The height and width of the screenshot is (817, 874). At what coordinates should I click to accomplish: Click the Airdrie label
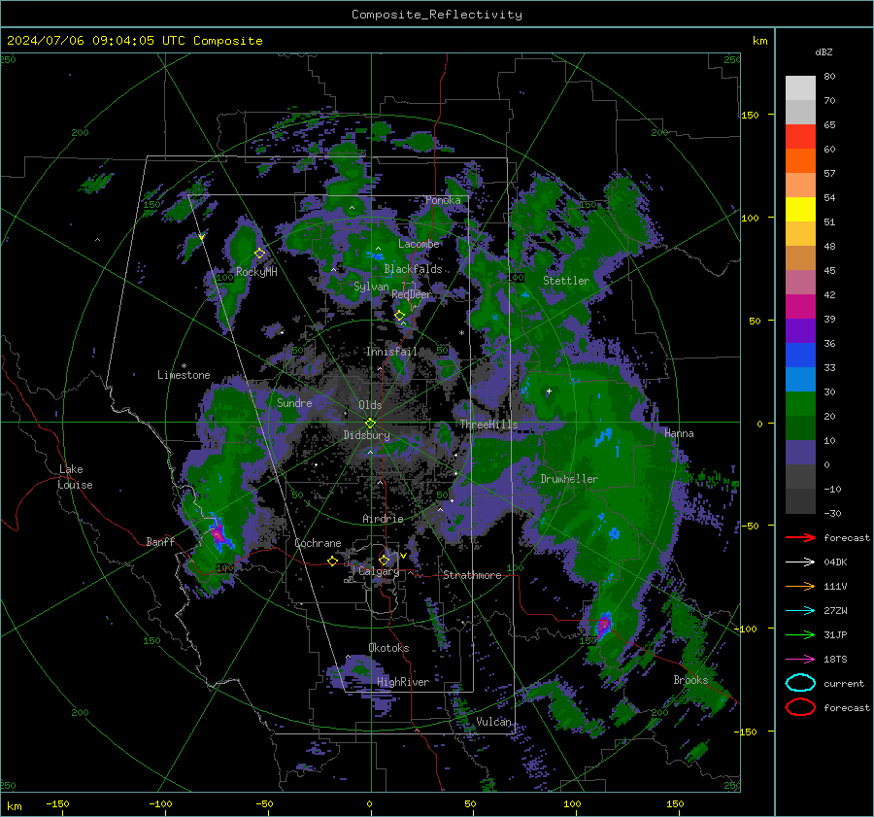[383, 519]
